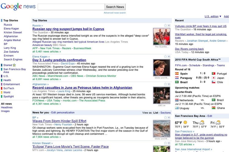
Task: Edit the San Francisco Bay Area section
Action: click(210, 116)
